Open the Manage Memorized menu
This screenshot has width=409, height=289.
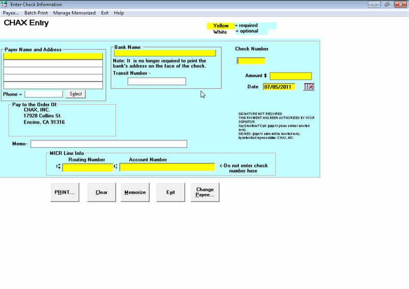[x=74, y=13]
